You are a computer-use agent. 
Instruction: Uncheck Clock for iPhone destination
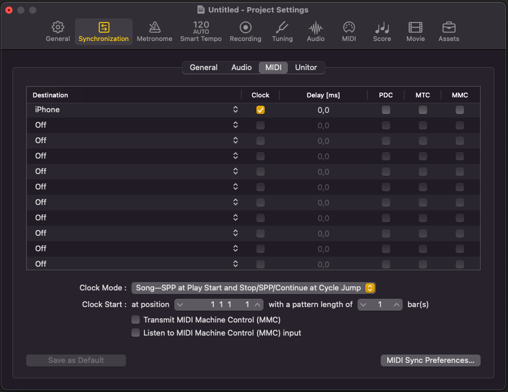(x=261, y=110)
